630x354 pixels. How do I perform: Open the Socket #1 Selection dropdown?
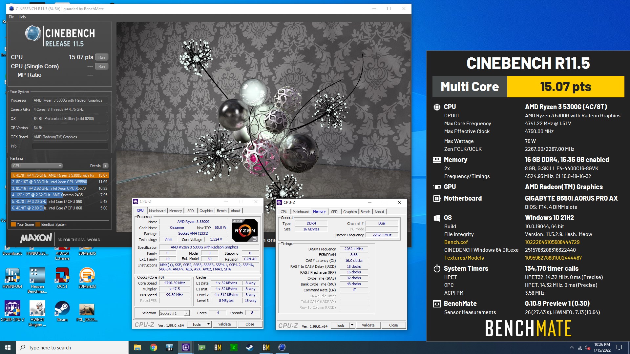coord(175,313)
